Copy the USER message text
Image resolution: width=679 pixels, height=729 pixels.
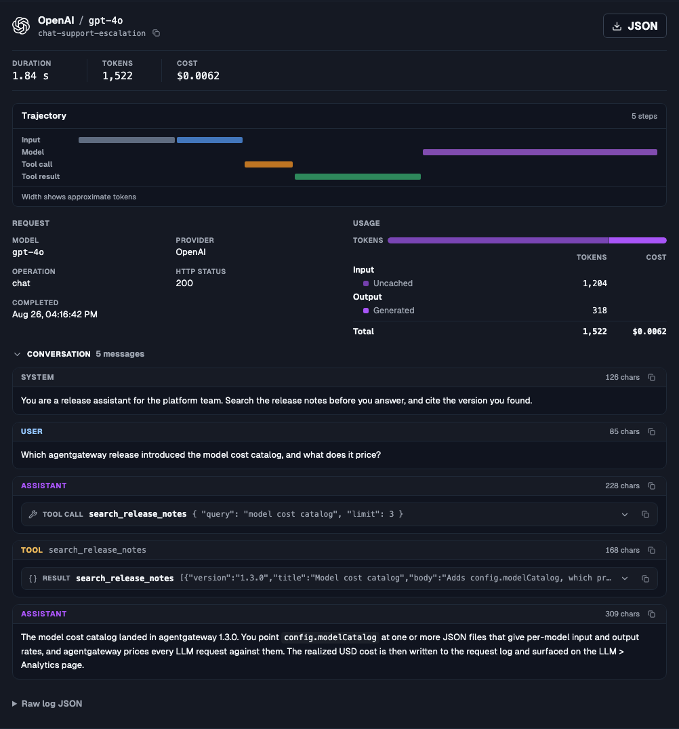[652, 432]
